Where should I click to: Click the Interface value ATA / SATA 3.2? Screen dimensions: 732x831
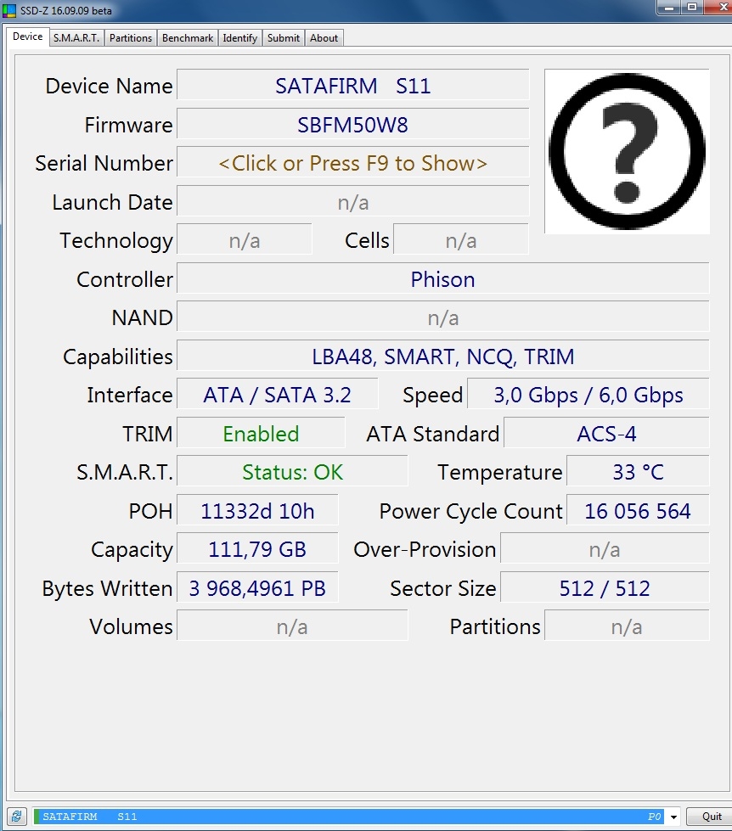[277, 395]
